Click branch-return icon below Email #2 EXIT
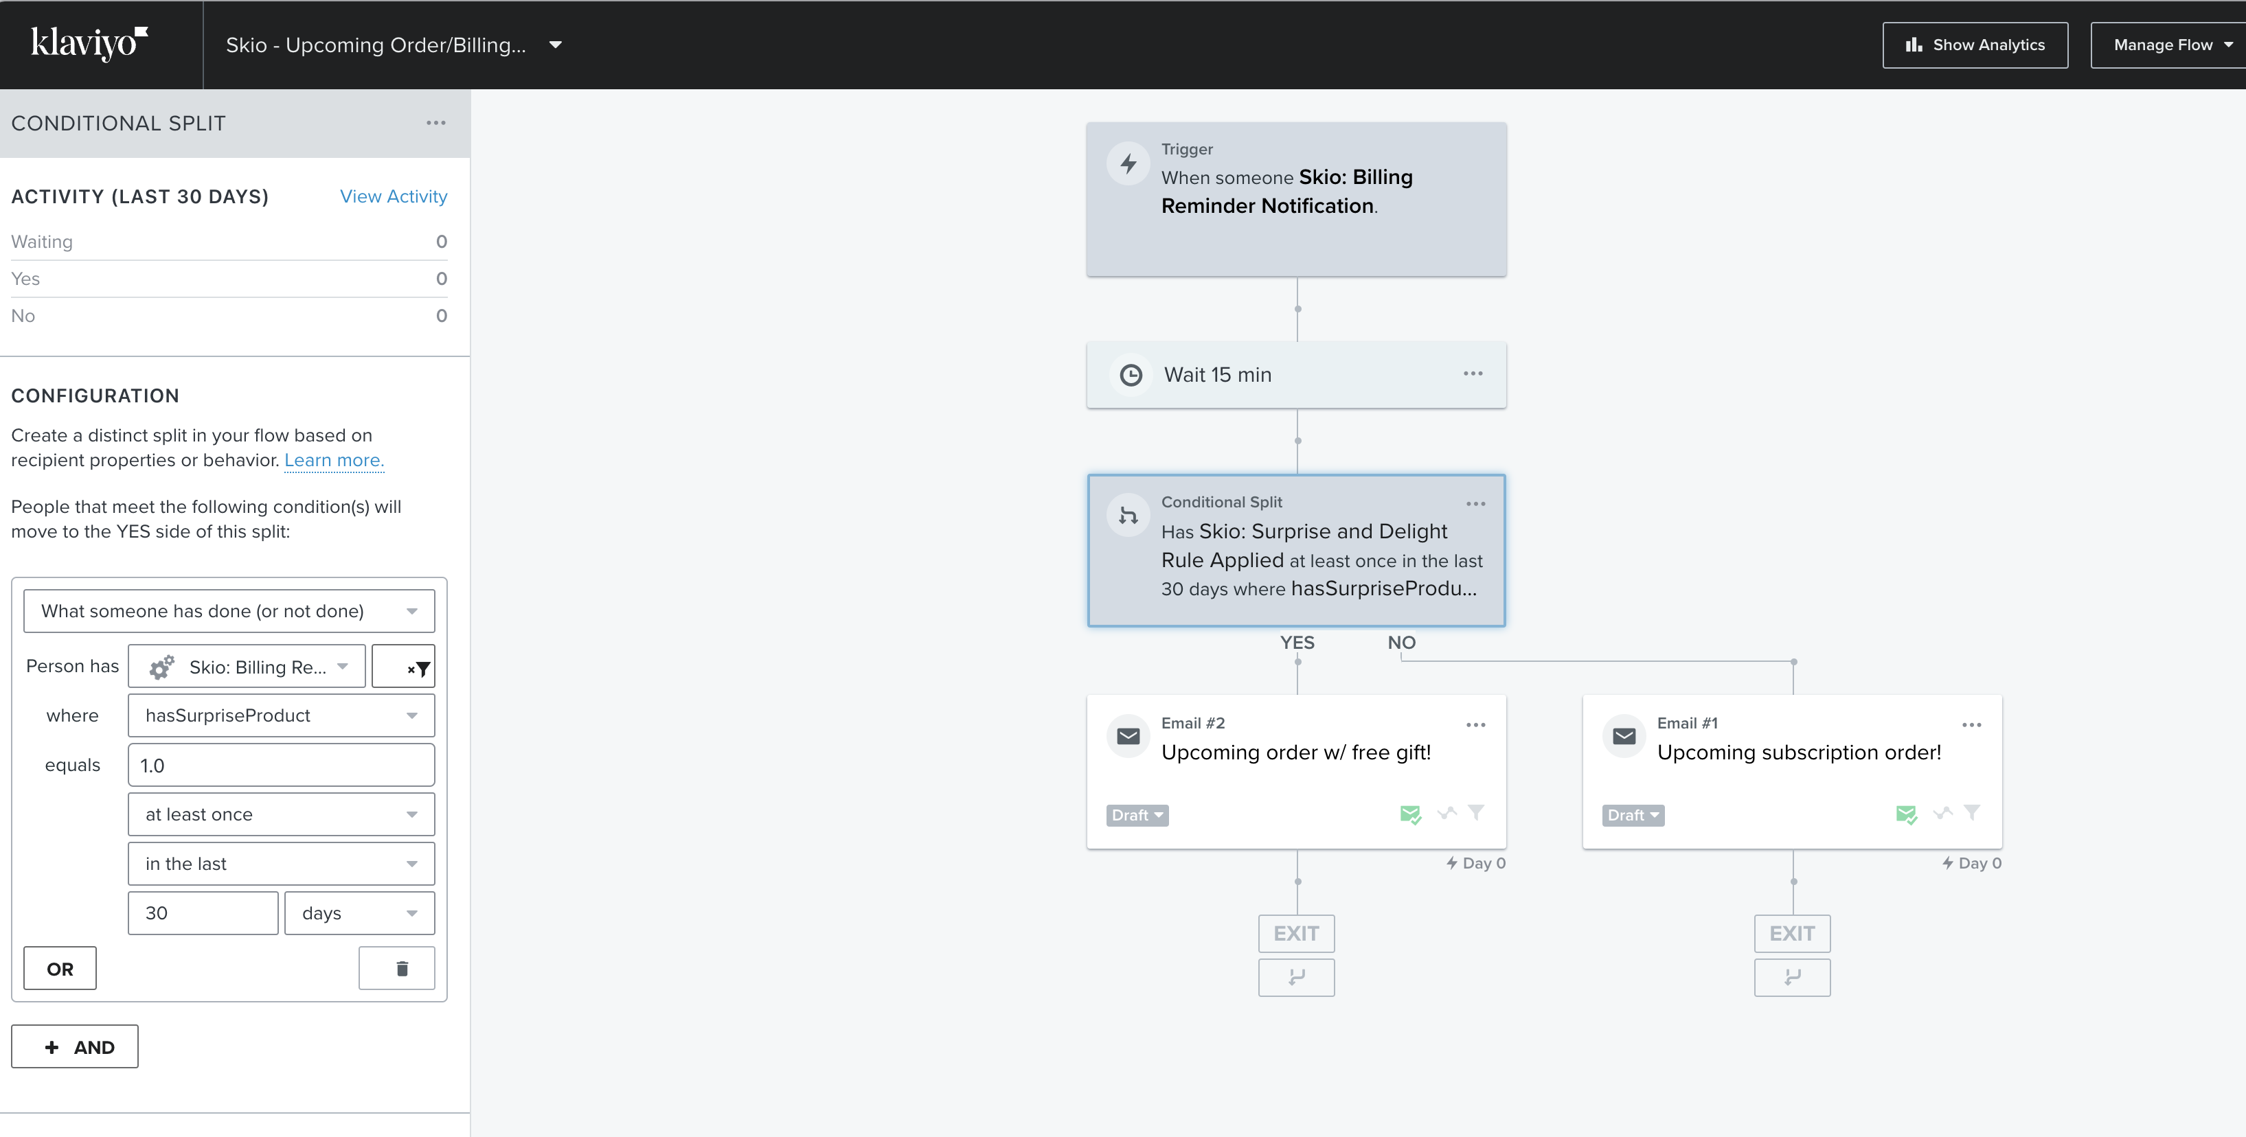 [1297, 978]
